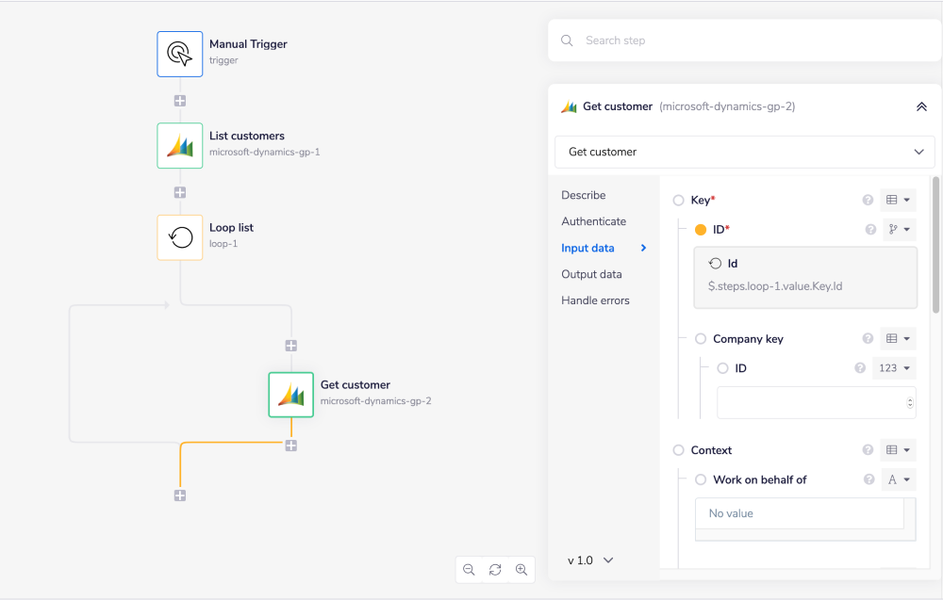Click the zoom out magnifier icon
Screen dimensions: 943x600
(469, 570)
